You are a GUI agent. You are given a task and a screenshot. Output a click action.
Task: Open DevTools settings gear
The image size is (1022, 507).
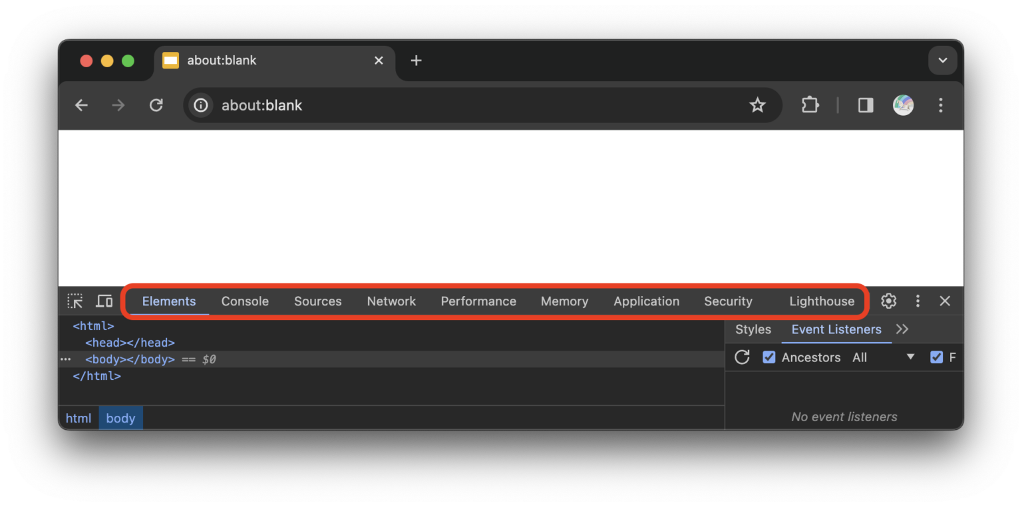(888, 301)
